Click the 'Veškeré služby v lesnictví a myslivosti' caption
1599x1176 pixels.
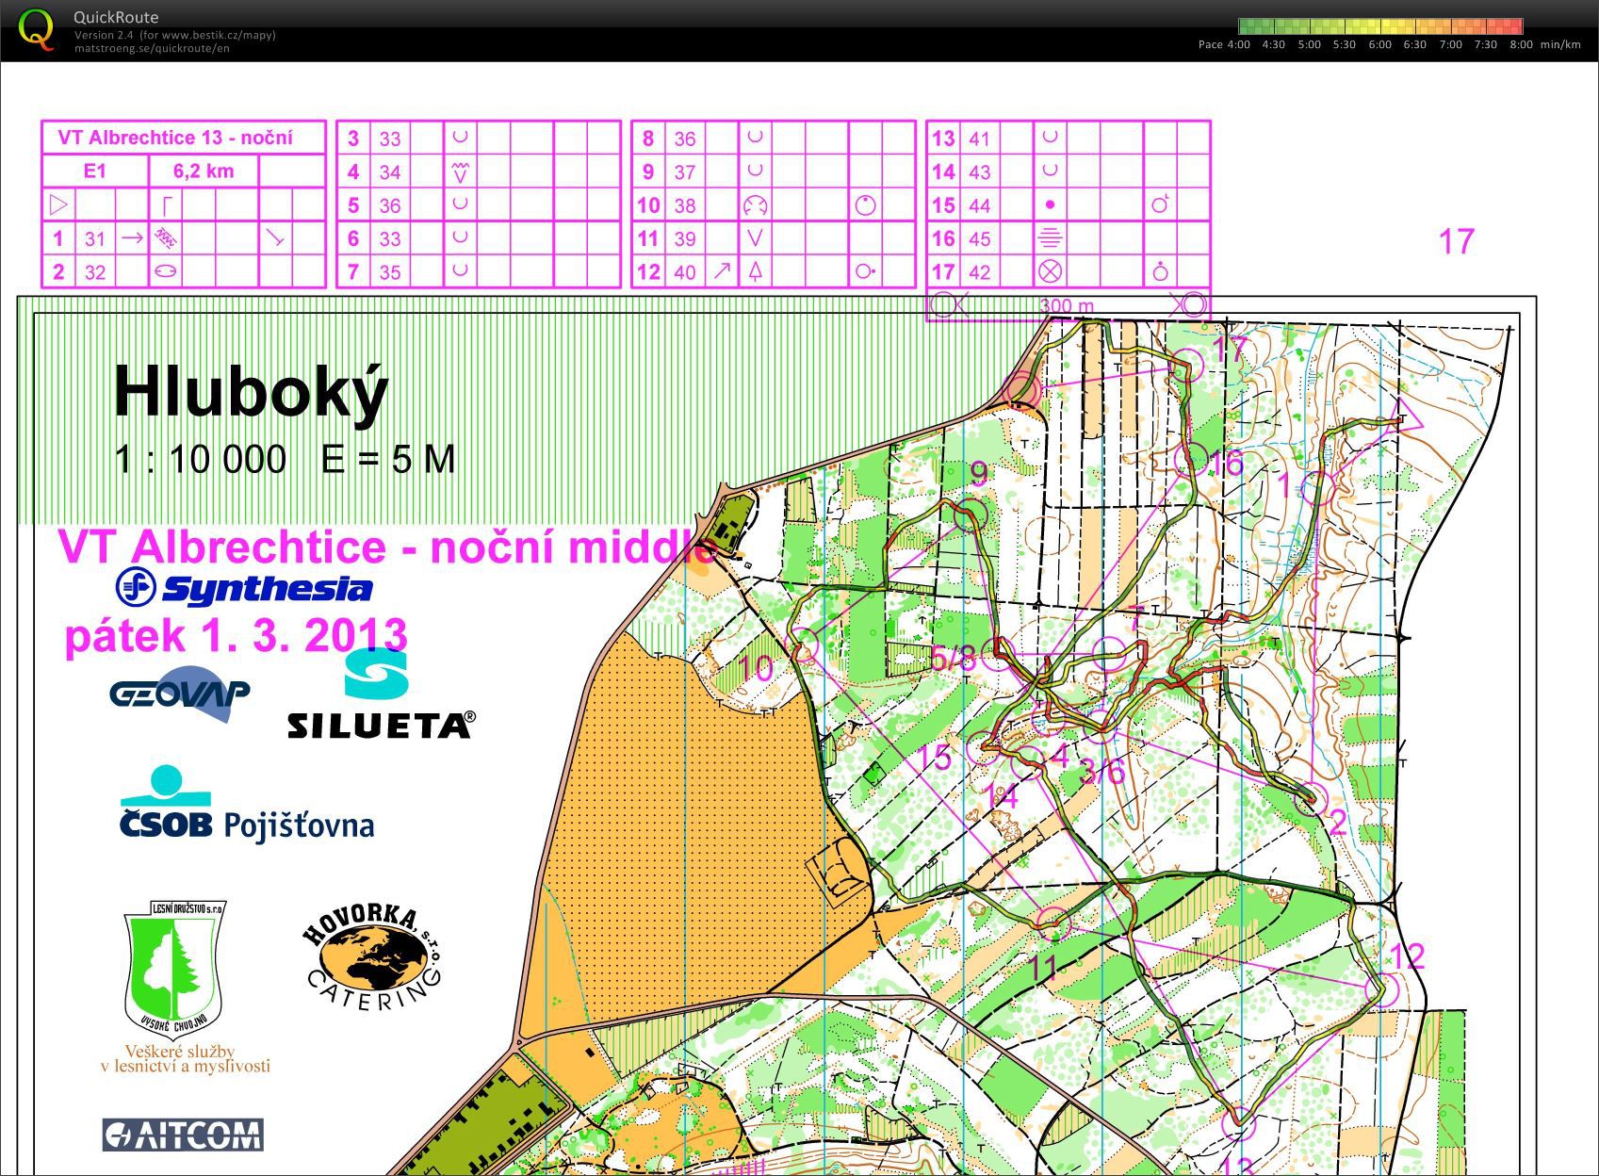click(186, 1059)
